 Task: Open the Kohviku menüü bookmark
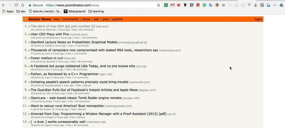click(x=45, y=12)
